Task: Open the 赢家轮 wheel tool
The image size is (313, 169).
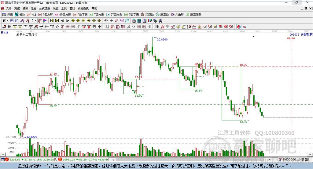Action: [162, 15]
